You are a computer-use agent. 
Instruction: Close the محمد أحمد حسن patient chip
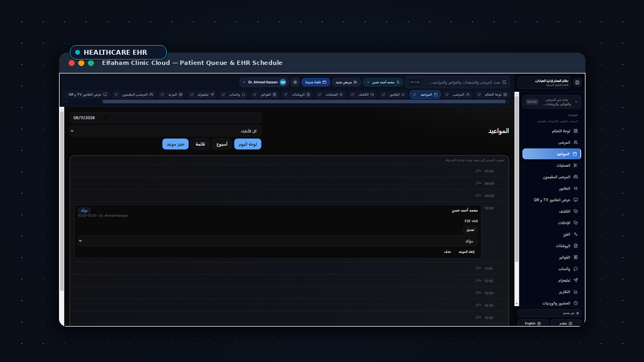[368, 82]
